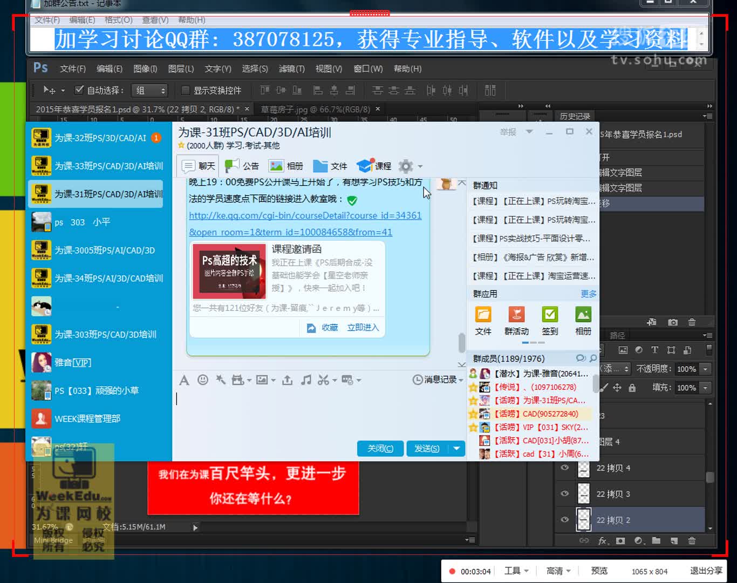Viewport: 737px width, 583px height.
Task: Open the course invitation thumbnail image
Action: (230, 271)
